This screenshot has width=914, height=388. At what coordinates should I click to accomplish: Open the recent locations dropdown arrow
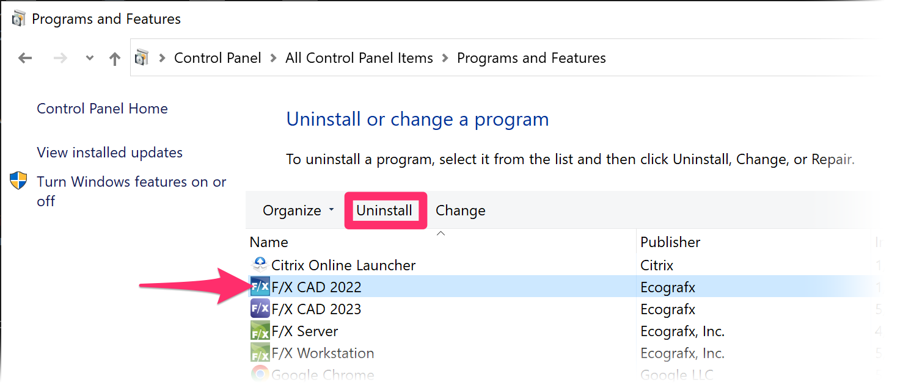(90, 59)
